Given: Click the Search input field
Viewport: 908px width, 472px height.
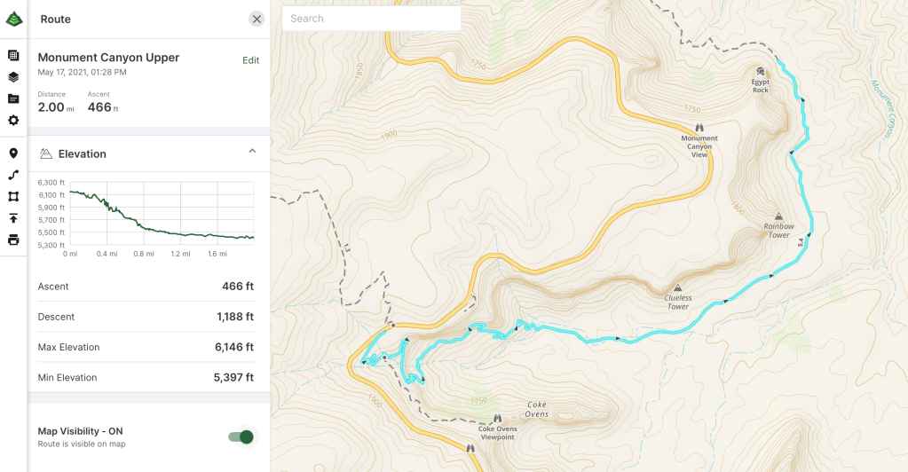Looking at the screenshot, I should (371, 19).
